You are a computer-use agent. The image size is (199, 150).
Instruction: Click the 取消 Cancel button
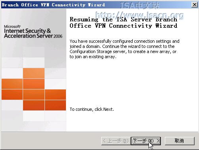click(180, 141)
